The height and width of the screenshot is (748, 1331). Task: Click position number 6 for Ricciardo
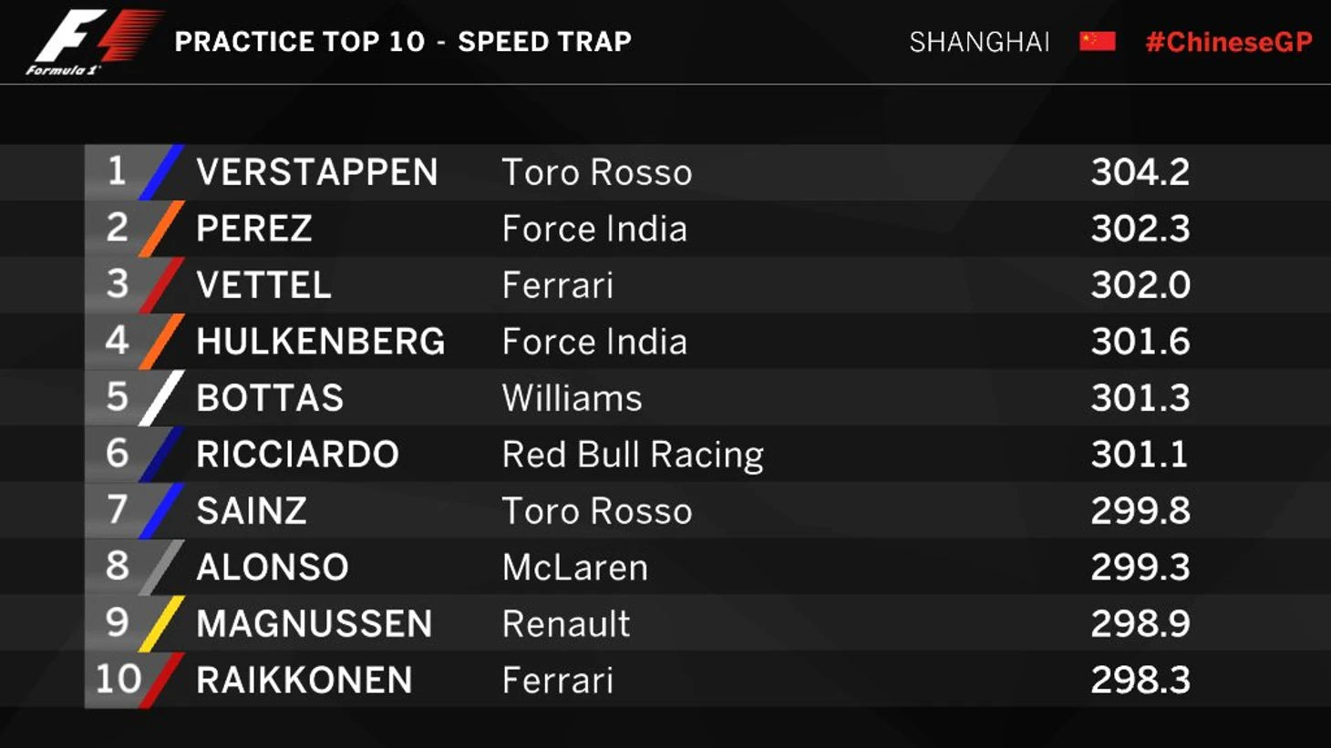(x=117, y=454)
